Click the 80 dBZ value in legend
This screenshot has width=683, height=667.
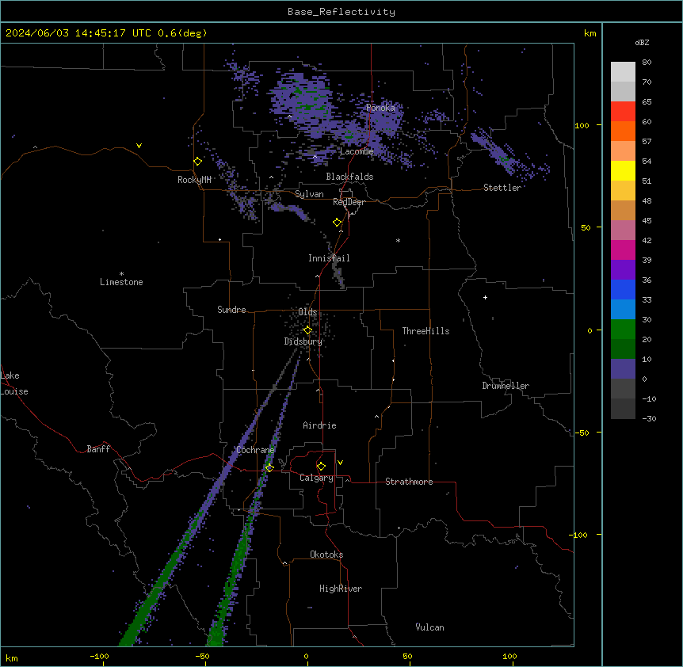[647, 63]
